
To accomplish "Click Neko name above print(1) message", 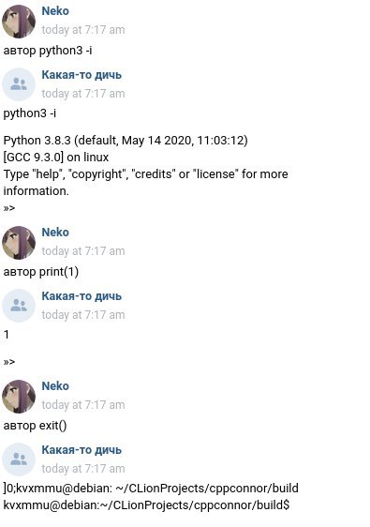I will coord(55,233).
